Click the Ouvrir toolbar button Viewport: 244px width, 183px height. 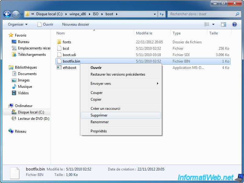[x=45, y=24]
